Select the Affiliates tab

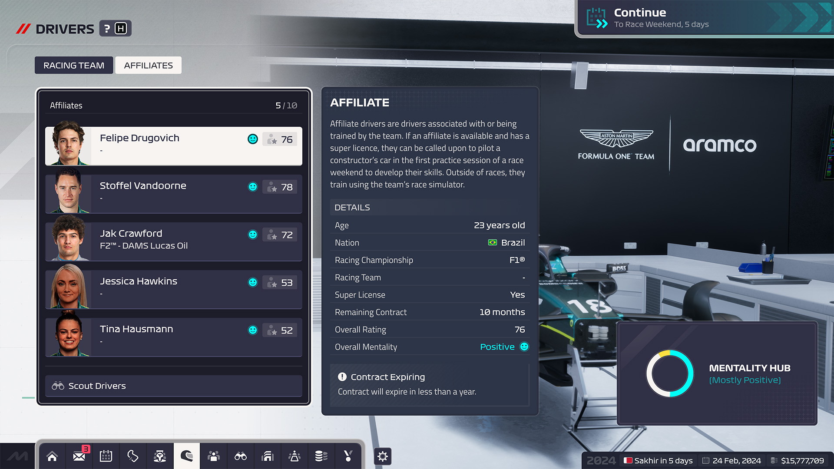click(x=148, y=65)
